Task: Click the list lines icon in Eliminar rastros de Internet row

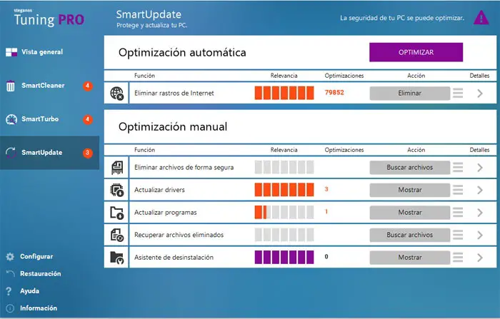Action: 458,93
